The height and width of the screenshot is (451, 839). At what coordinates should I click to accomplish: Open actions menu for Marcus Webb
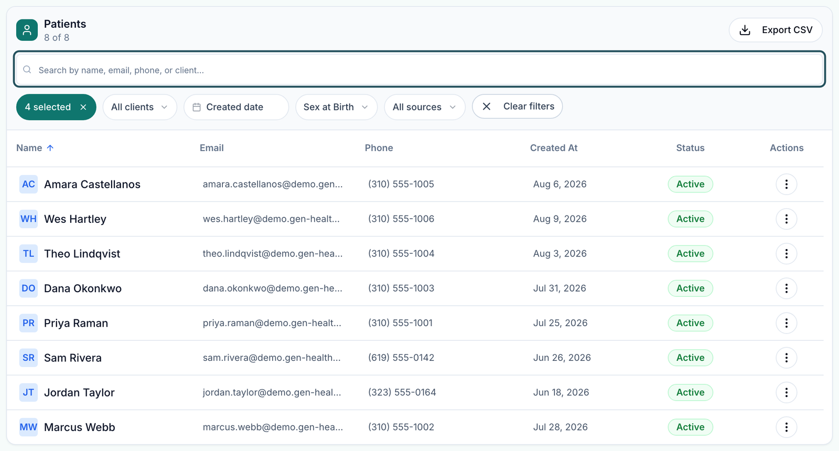pyautogui.click(x=786, y=427)
